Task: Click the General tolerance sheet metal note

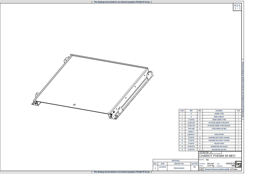Action: (x=221, y=169)
